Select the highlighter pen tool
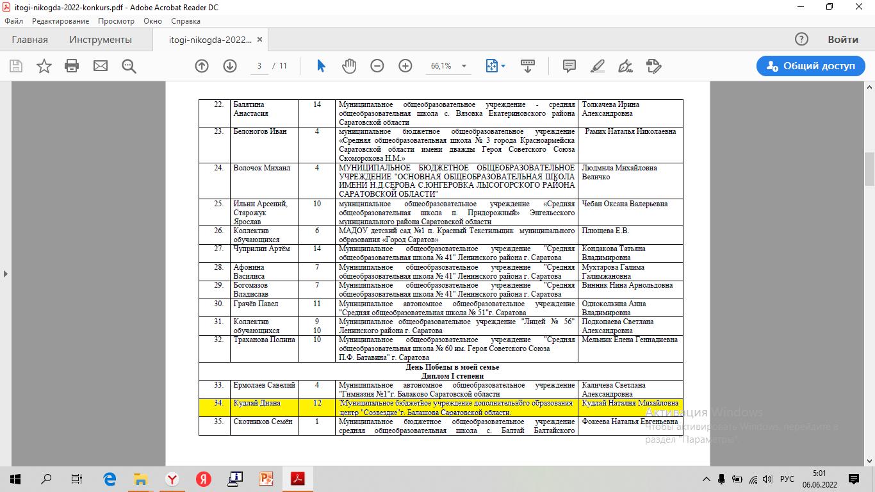Viewport: 875px width, 492px height. 597,66
